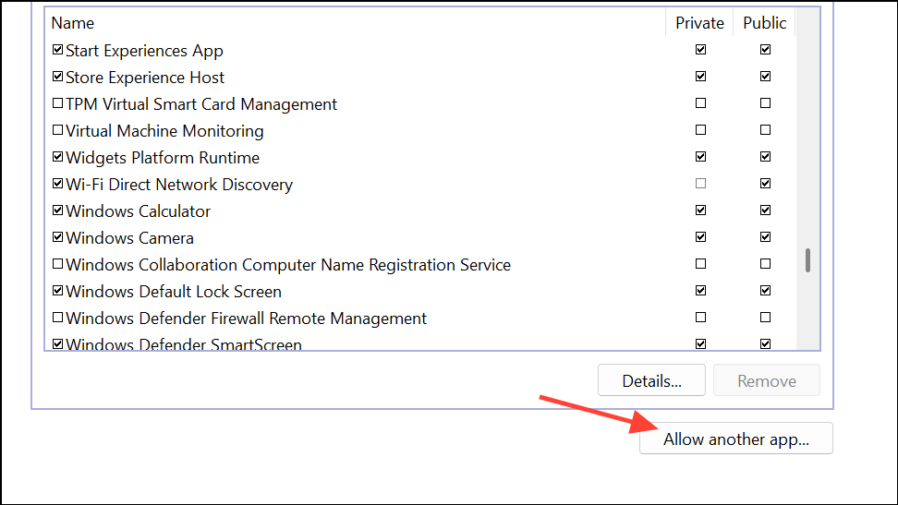Click the Public column header

click(x=765, y=22)
